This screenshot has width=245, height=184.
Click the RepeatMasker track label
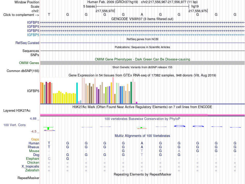(28, 178)
